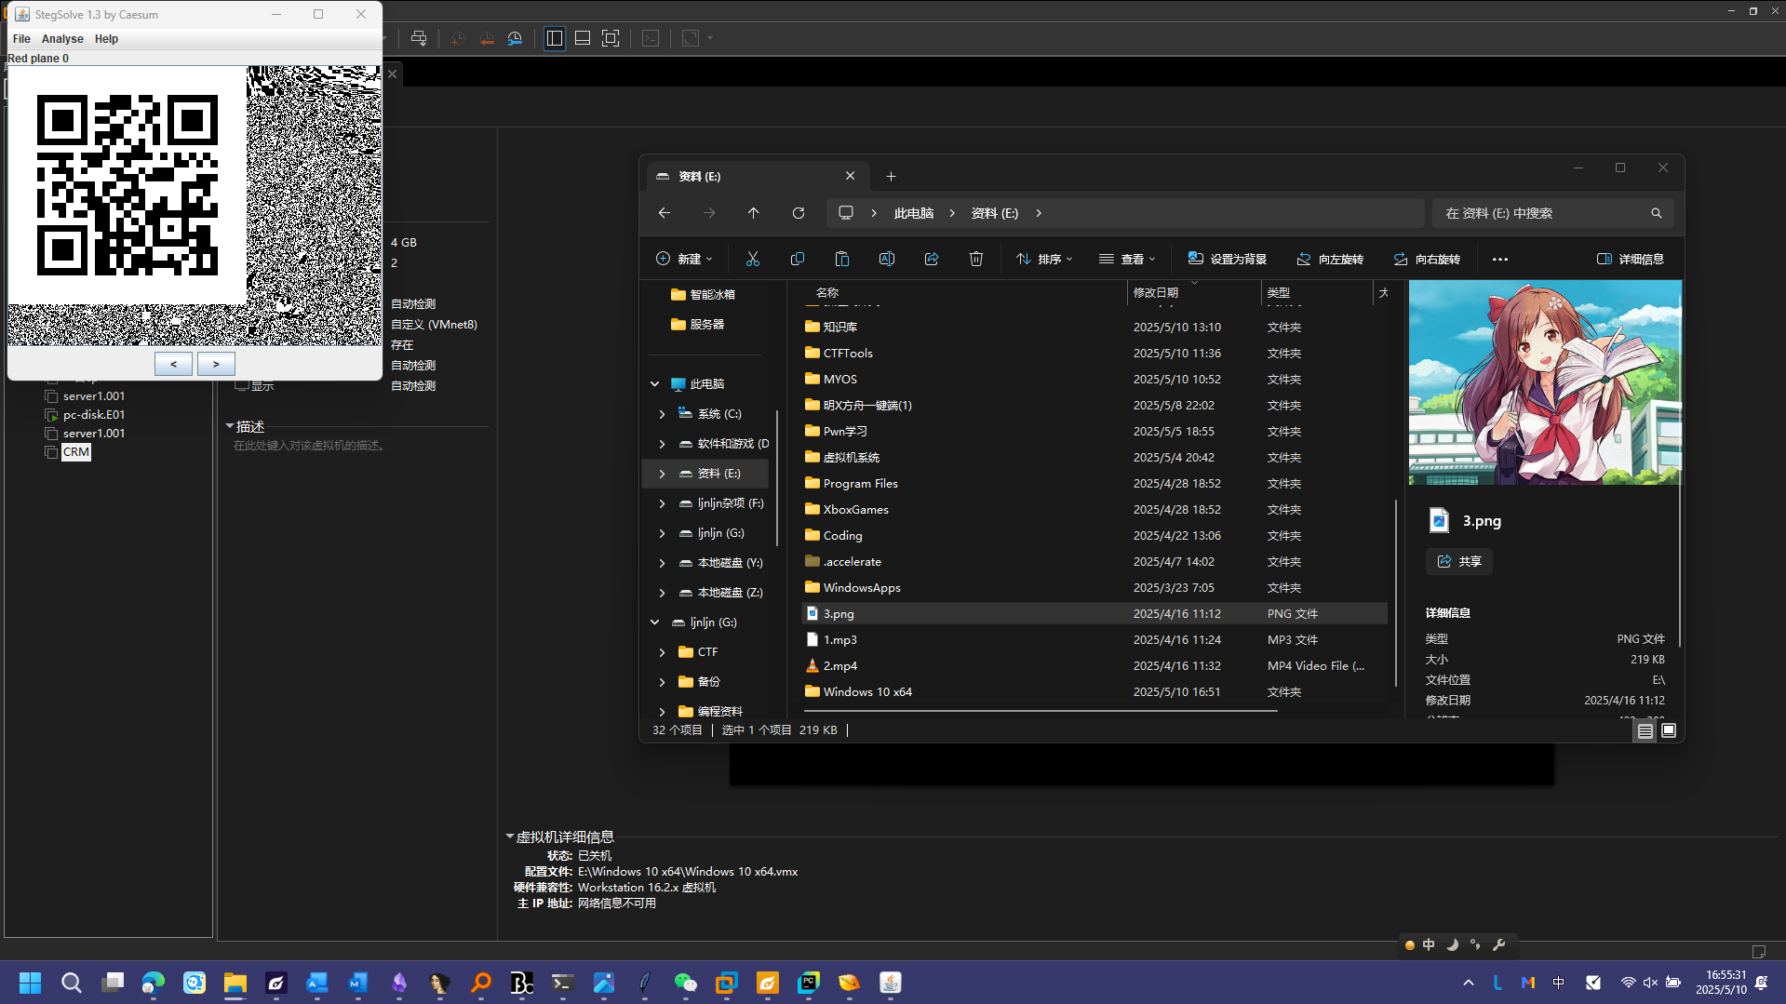
Task: Refresh the Explorer folder view
Action: pos(799,213)
